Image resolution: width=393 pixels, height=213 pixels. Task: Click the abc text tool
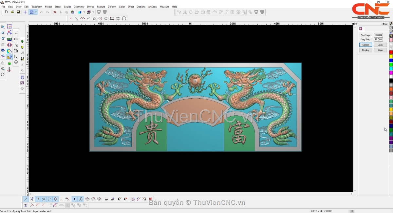tap(9, 39)
